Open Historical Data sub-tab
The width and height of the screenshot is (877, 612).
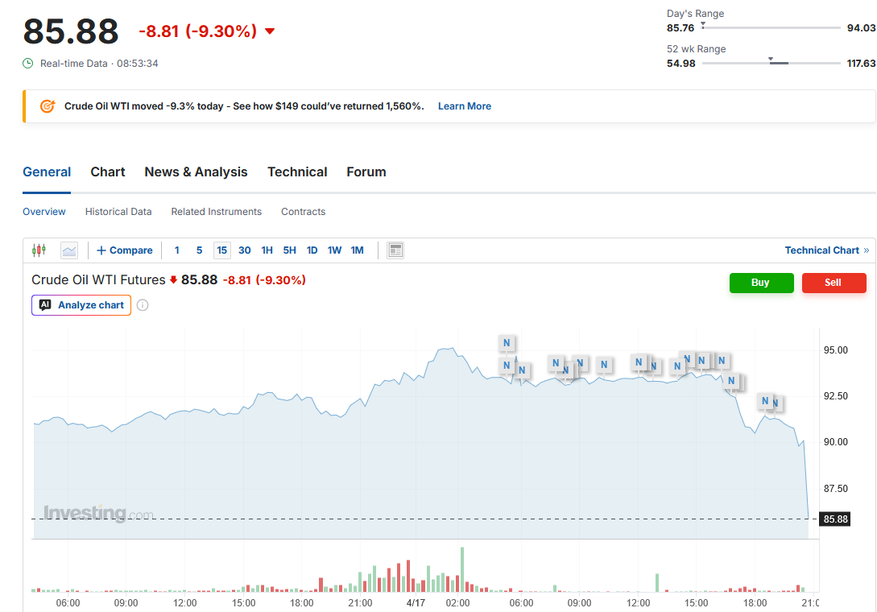pos(118,212)
